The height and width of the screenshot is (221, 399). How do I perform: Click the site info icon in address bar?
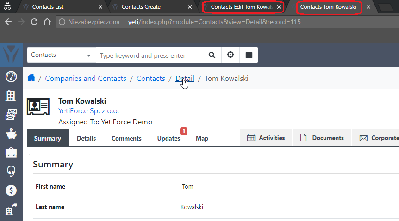click(x=62, y=22)
